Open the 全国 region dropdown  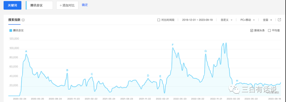click(267, 20)
